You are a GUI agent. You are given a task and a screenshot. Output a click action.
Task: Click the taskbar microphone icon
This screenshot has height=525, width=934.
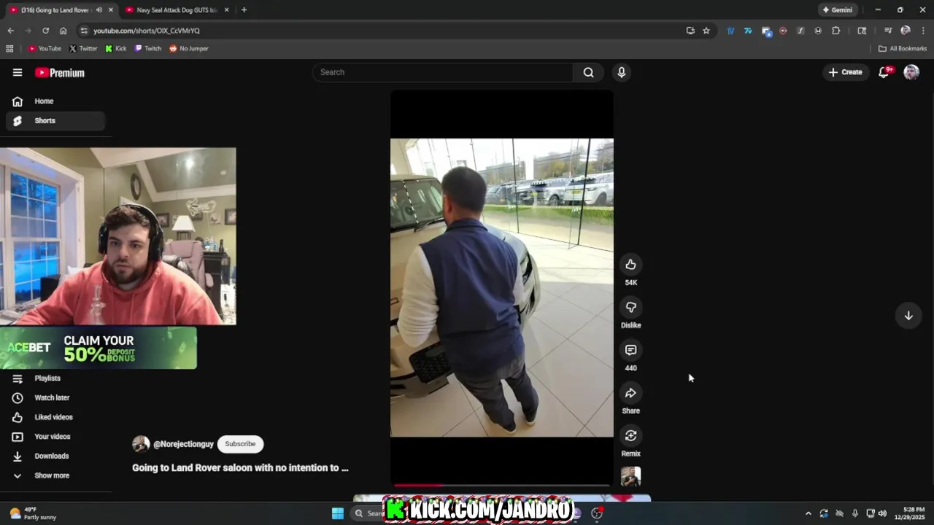854,513
